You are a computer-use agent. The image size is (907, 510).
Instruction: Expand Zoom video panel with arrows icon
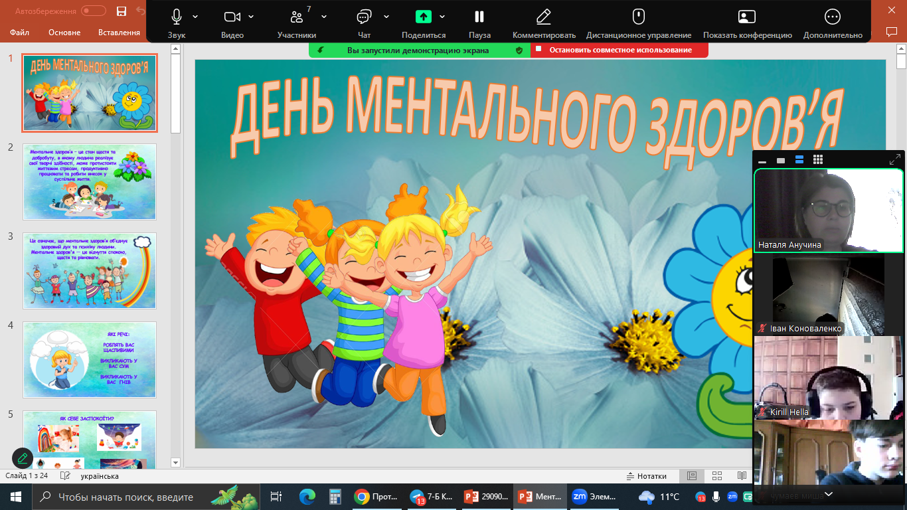pyautogui.click(x=894, y=160)
